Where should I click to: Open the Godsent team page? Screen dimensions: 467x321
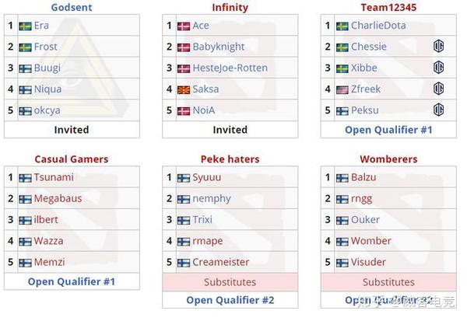(x=72, y=8)
